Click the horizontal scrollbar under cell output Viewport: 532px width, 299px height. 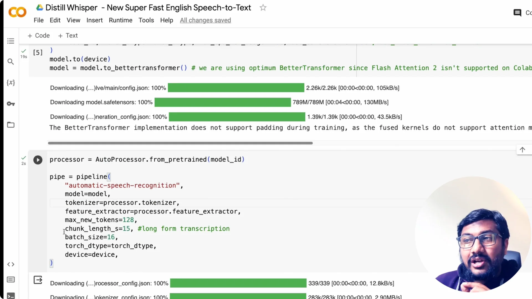[180, 143]
